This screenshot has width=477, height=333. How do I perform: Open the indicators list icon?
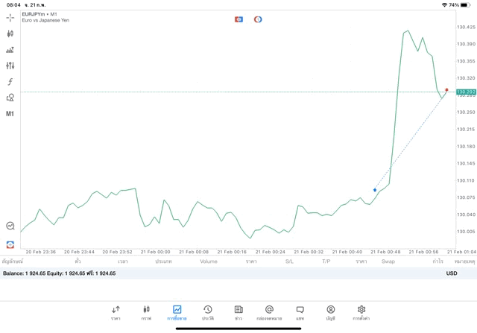tap(10, 50)
